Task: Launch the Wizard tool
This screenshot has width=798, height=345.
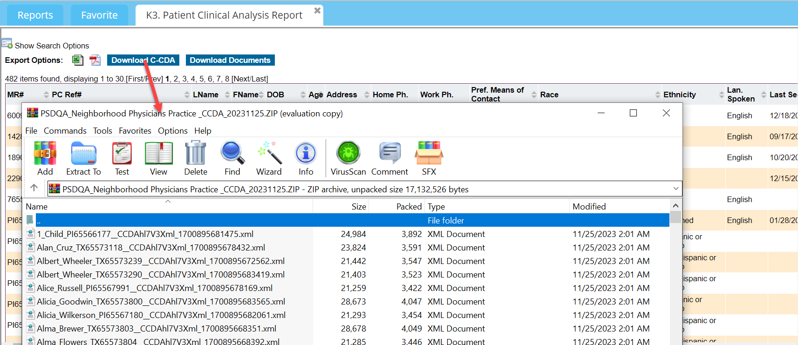Action: [x=269, y=153]
